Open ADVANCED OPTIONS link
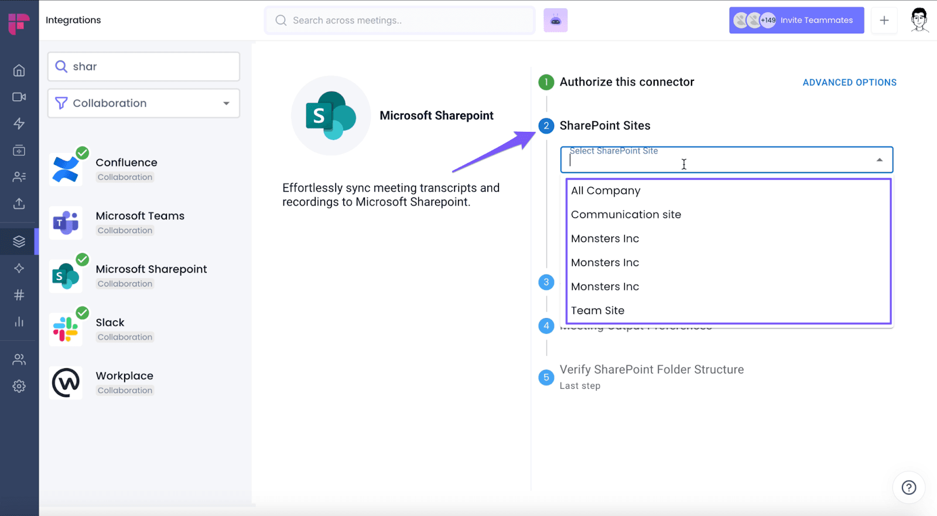 [849, 83]
